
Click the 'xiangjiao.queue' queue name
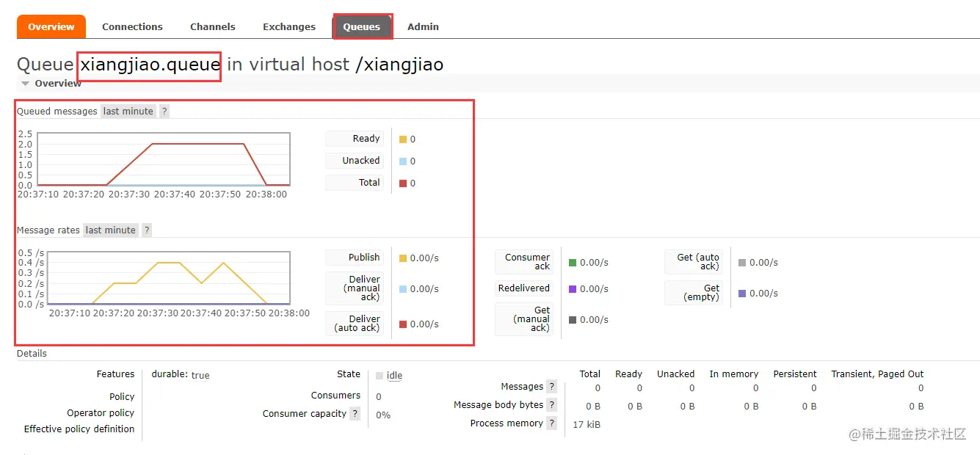pos(150,65)
